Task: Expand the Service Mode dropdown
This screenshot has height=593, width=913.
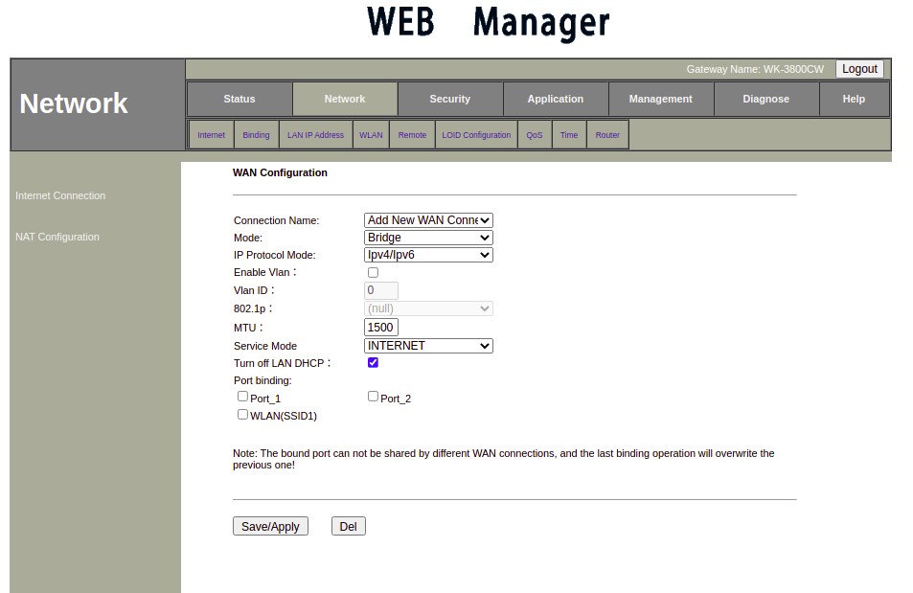Action: (x=428, y=346)
